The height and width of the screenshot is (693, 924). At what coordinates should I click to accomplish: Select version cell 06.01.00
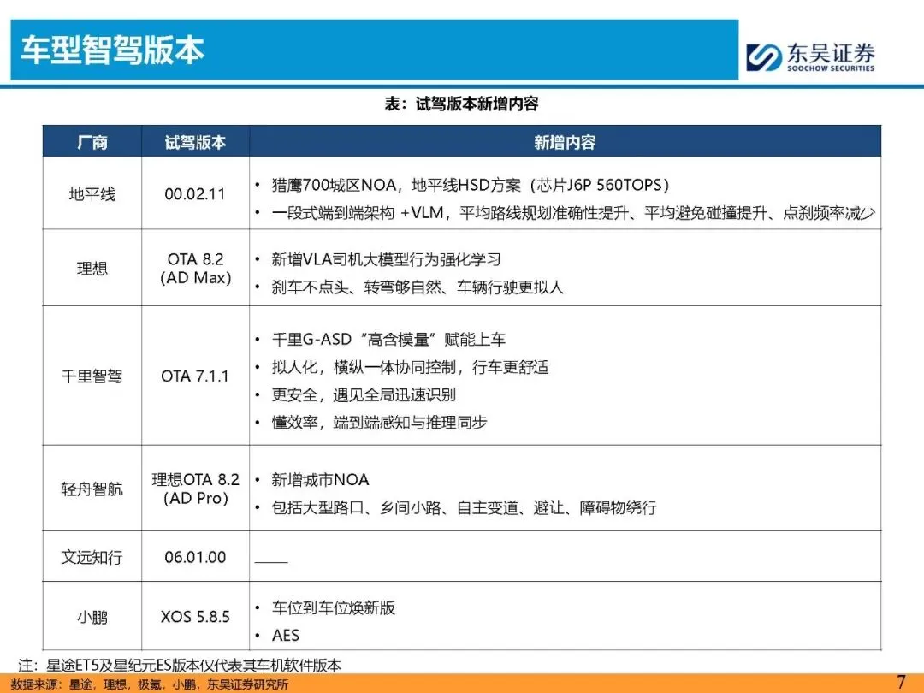coord(195,557)
